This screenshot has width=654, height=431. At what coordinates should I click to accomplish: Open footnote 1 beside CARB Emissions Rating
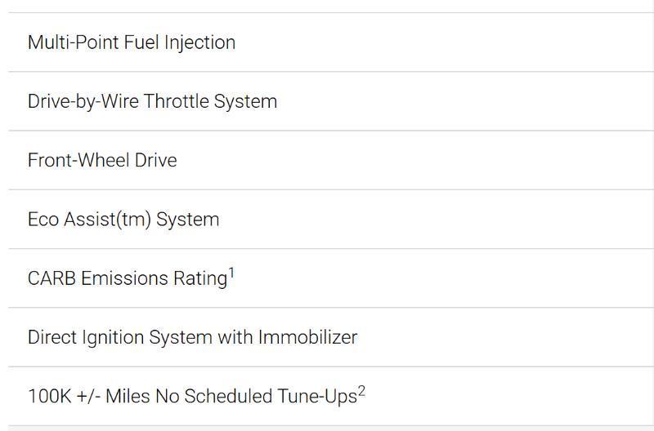point(231,273)
